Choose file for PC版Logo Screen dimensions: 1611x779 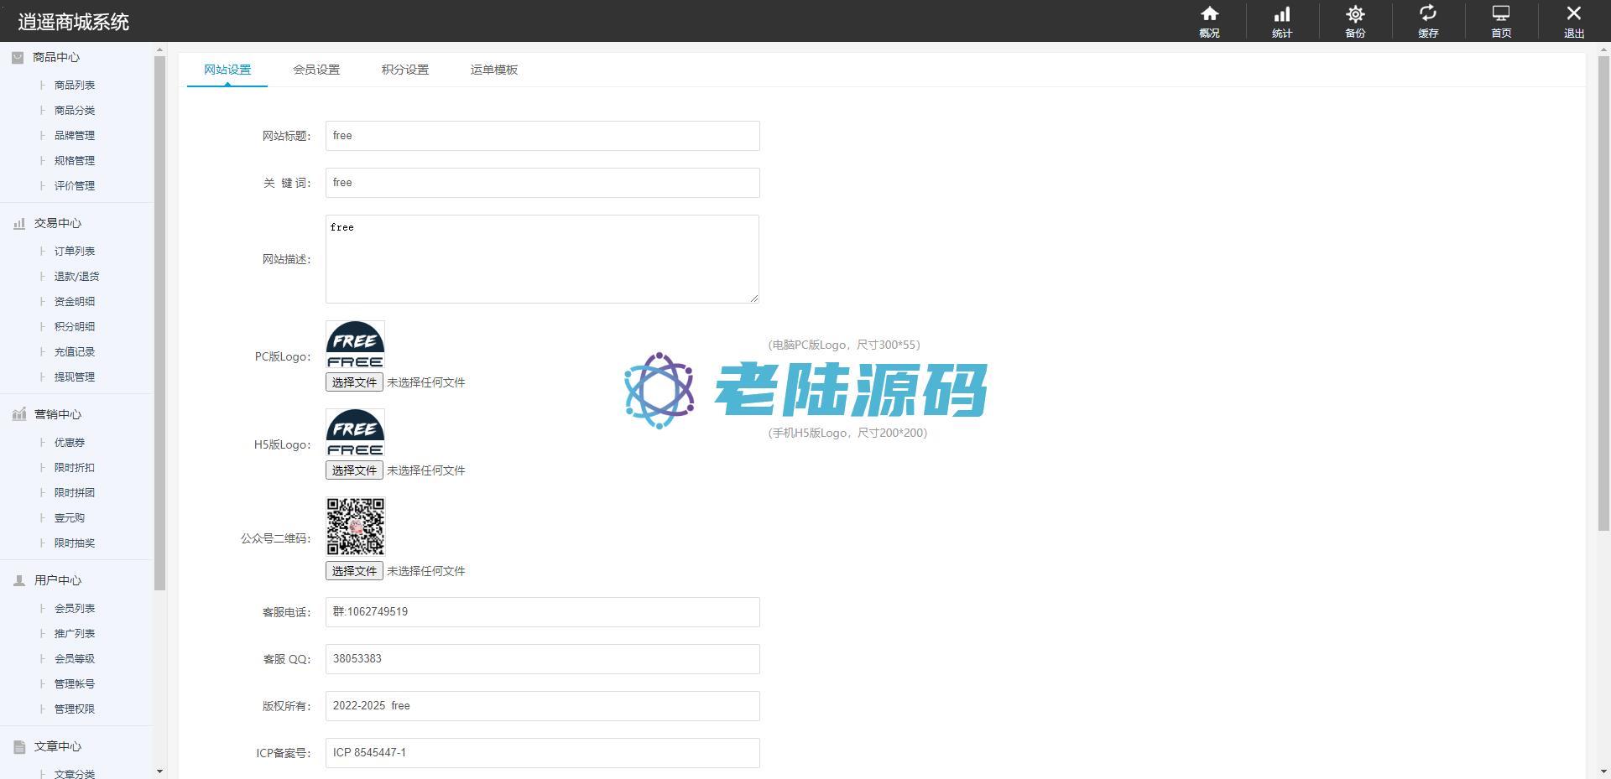pos(354,382)
